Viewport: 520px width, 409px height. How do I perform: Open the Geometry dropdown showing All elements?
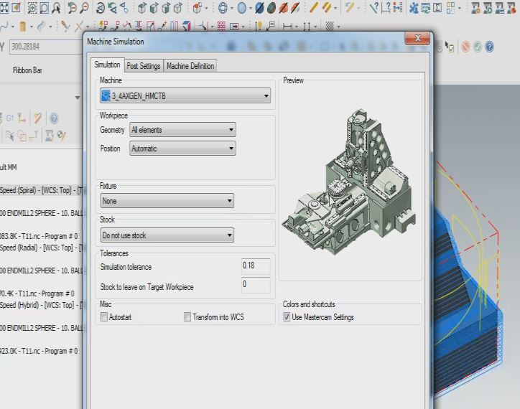(x=182, y=130)
